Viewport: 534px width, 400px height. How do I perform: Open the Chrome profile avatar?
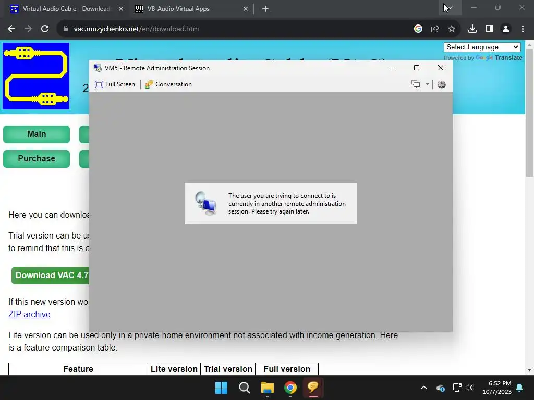[506, 29]
